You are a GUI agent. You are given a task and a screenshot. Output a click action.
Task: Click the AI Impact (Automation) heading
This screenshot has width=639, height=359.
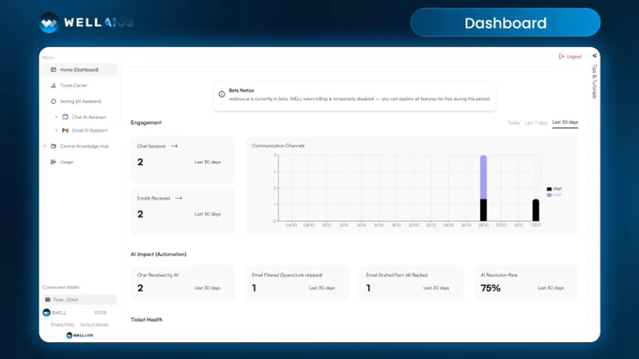pyautogui.click(x=159, y=254)
